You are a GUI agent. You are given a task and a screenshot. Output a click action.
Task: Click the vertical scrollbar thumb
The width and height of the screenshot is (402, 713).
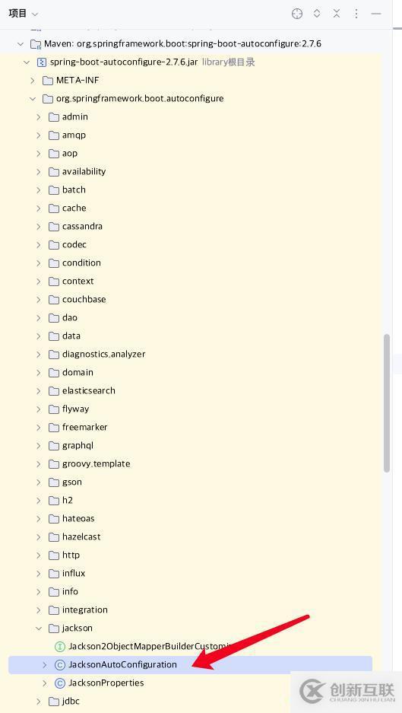(x=387, y=403)
